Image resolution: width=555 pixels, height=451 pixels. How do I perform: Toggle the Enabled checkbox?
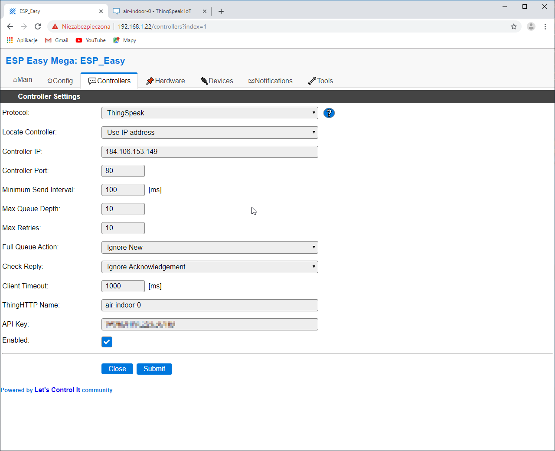[107, 342]
